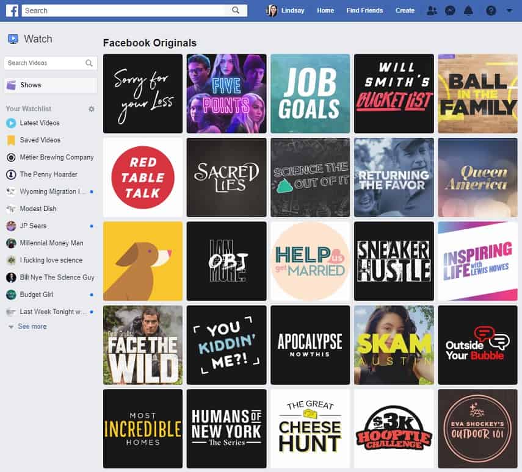
Task: Click the Search Videos magnifier icon
Action: (89, 63)
